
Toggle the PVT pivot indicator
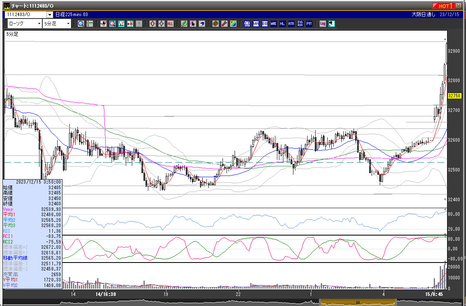(x=309, y=24)
